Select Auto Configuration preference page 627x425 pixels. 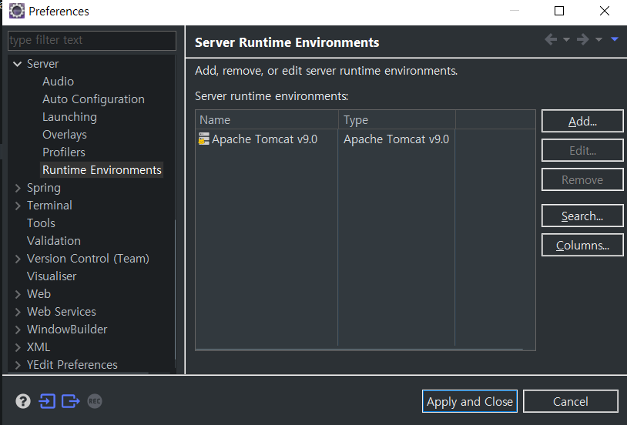[x=93, y=99]
